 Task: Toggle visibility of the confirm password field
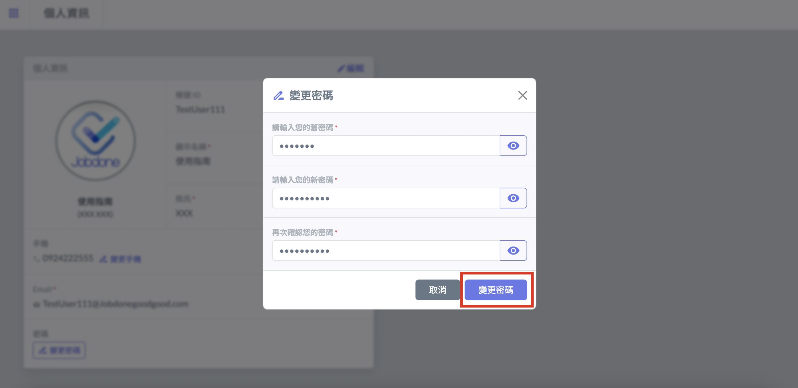pos(513,250)
